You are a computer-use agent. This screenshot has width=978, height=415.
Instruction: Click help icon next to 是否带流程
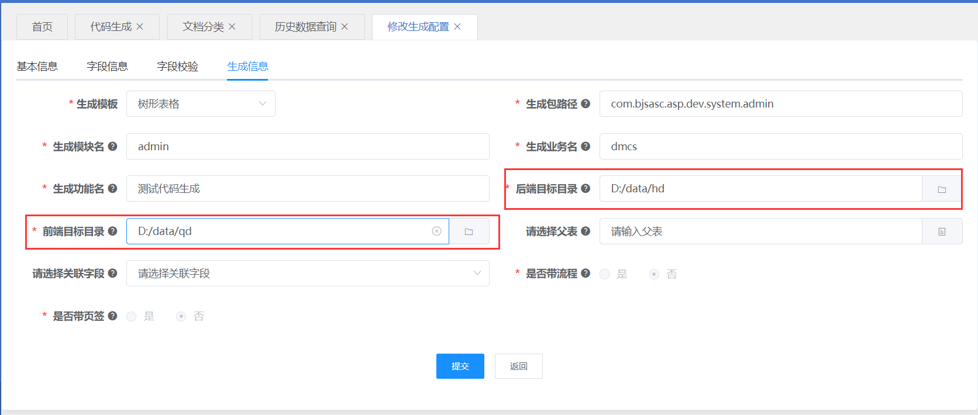coord(586,274)
